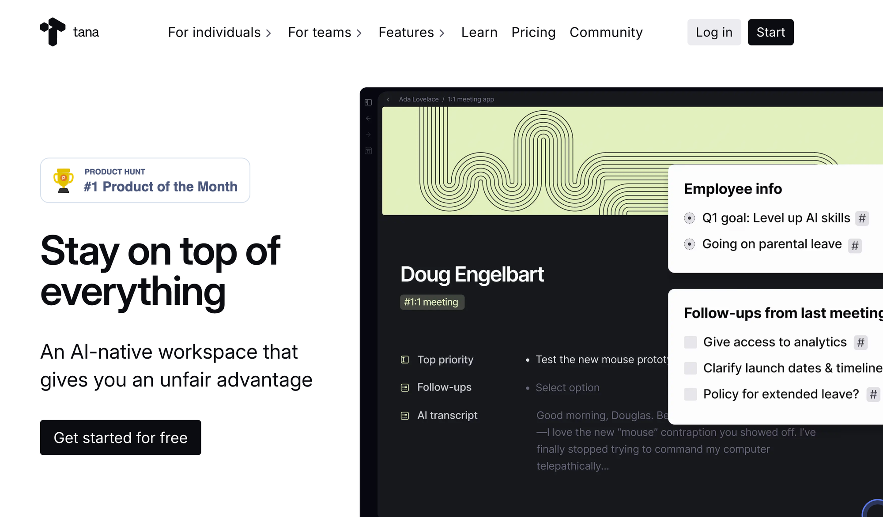Expand the For individuals menu
The width and height of the screenshot is (883, 517).
219,32
